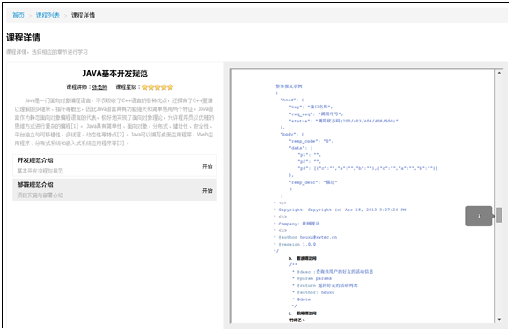Select the 部署规范介绍 chapter row

115,190
